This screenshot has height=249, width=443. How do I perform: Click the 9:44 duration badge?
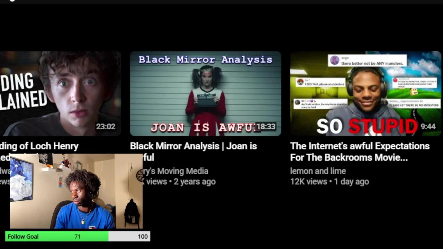[428, 127]
